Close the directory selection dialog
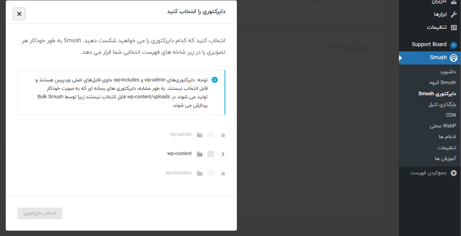This screenshot has width=461, height=236. [19, 14]
